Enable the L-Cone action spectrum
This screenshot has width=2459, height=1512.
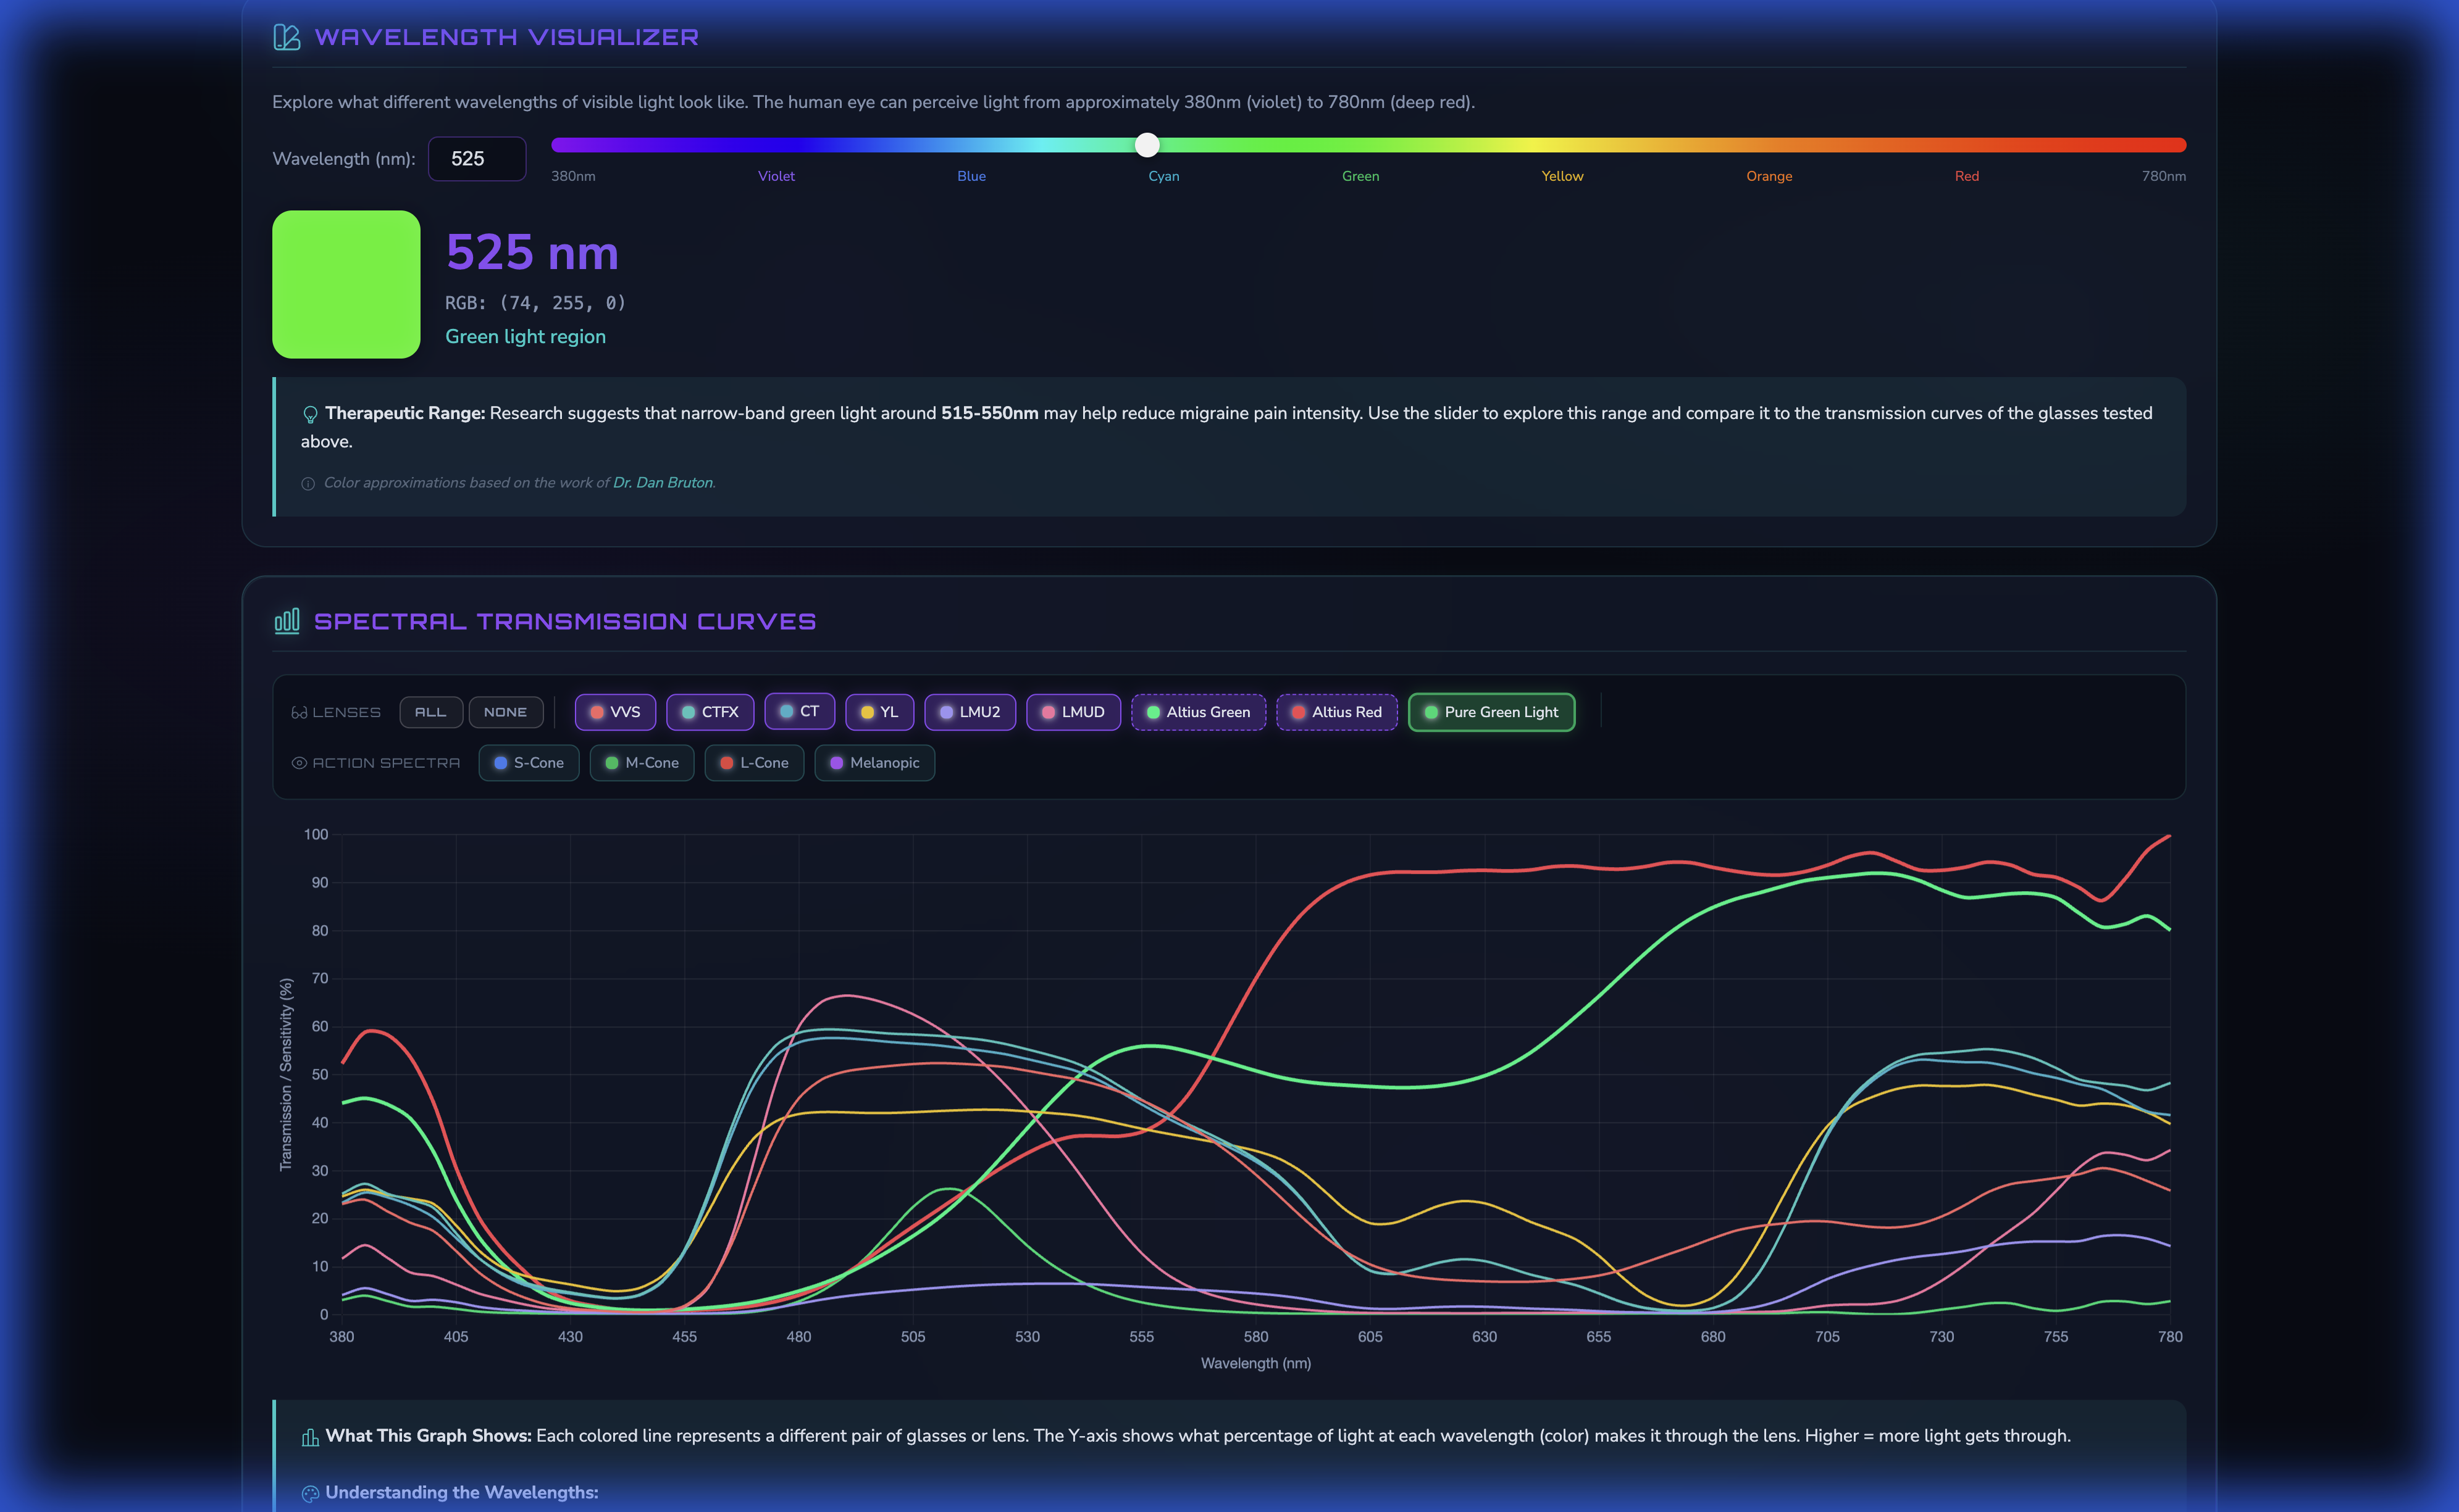(754, 763)
